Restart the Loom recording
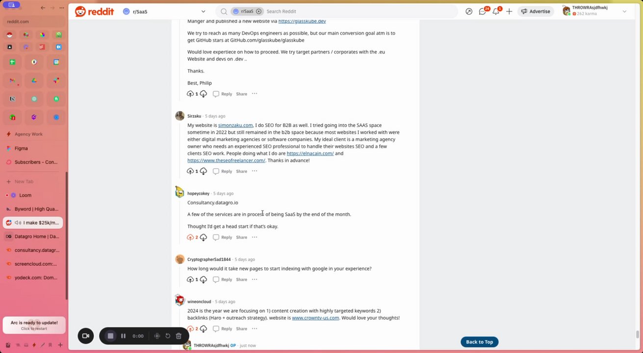 (x=168, y=336)
